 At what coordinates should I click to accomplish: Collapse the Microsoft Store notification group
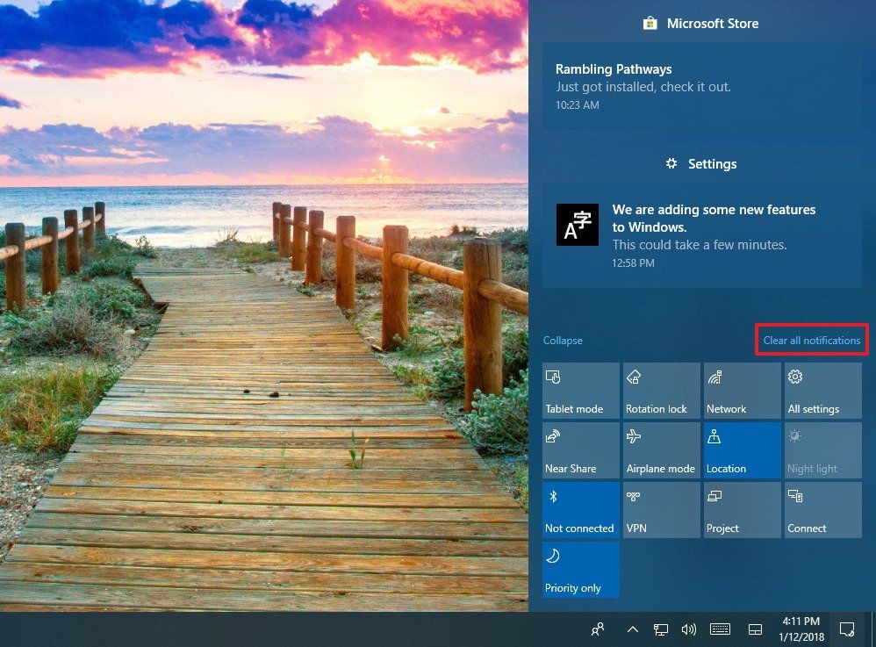700,23
